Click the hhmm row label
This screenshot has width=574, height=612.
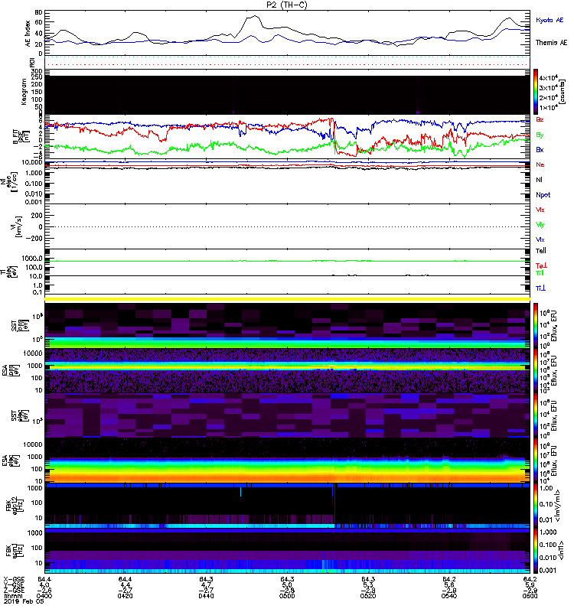pos(11,597)
